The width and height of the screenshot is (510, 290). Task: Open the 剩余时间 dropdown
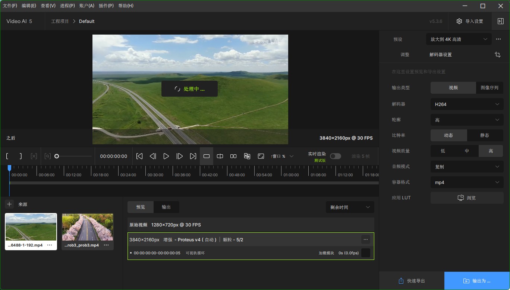(350, 207)
